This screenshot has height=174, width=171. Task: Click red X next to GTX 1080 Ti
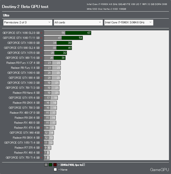tap(42, 38)
